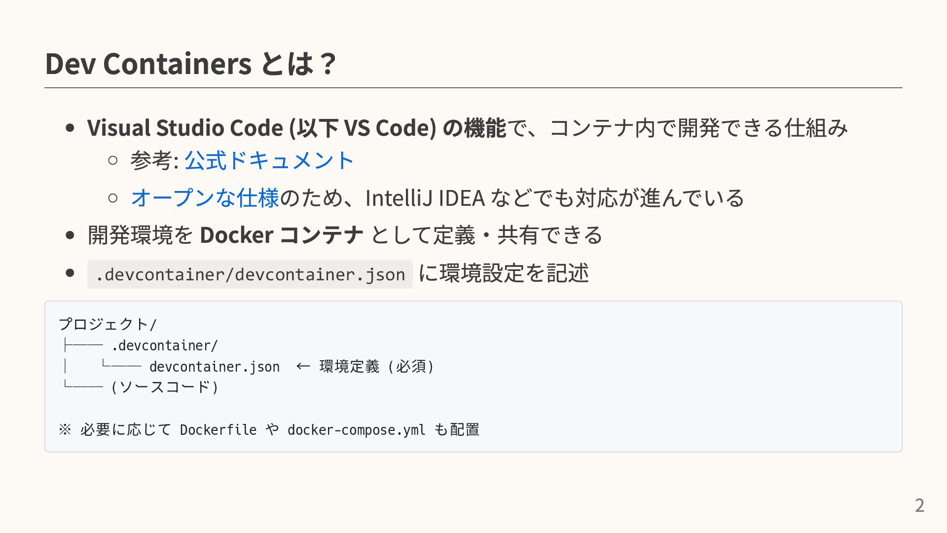Open the 公式ドキュメント link
This screenshot has height=533, width=947.
[x=269, y=160]
